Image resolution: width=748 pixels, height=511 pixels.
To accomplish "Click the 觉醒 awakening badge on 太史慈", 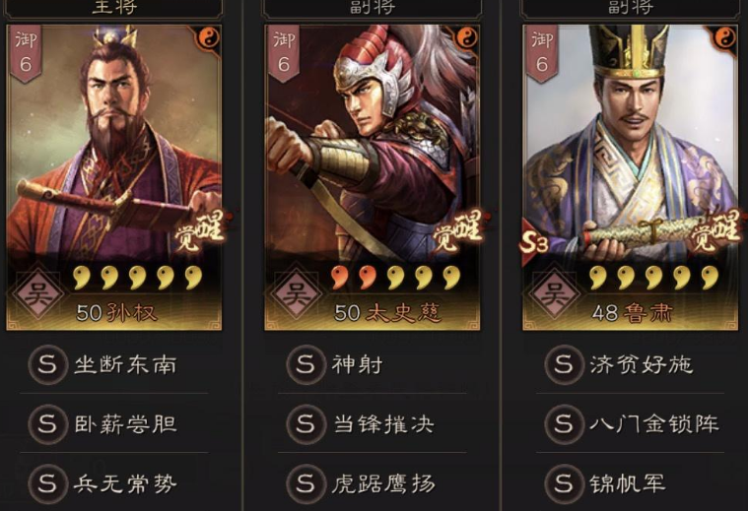I will coord(459,231).
